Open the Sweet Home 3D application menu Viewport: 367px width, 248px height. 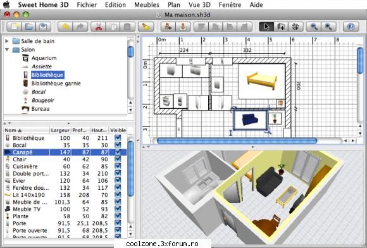tap(43, 4)
